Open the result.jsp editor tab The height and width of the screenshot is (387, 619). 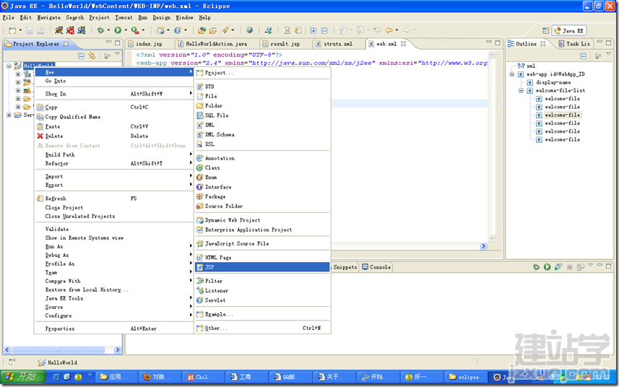click(x=285, y=44)
